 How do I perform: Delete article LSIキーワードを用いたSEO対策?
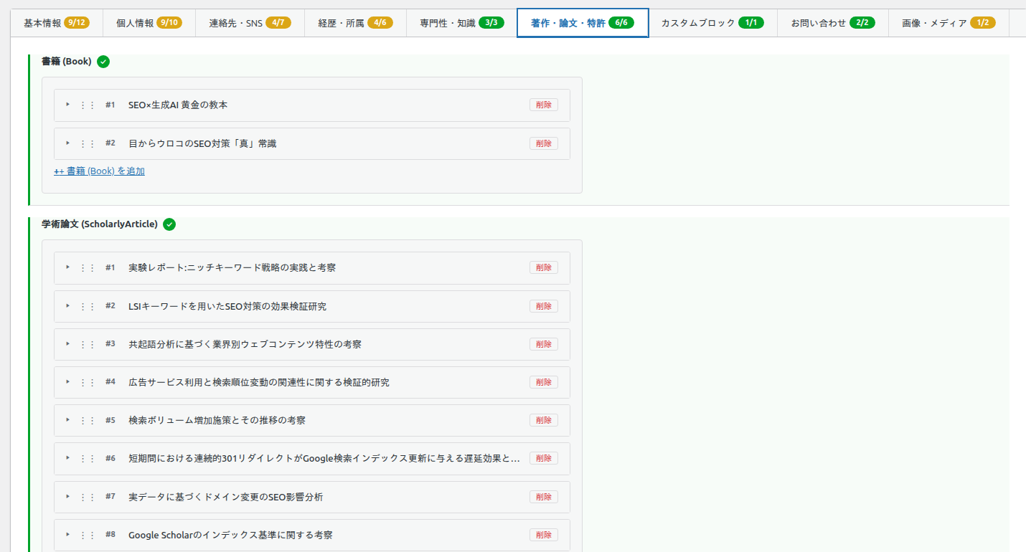(544, 306)
